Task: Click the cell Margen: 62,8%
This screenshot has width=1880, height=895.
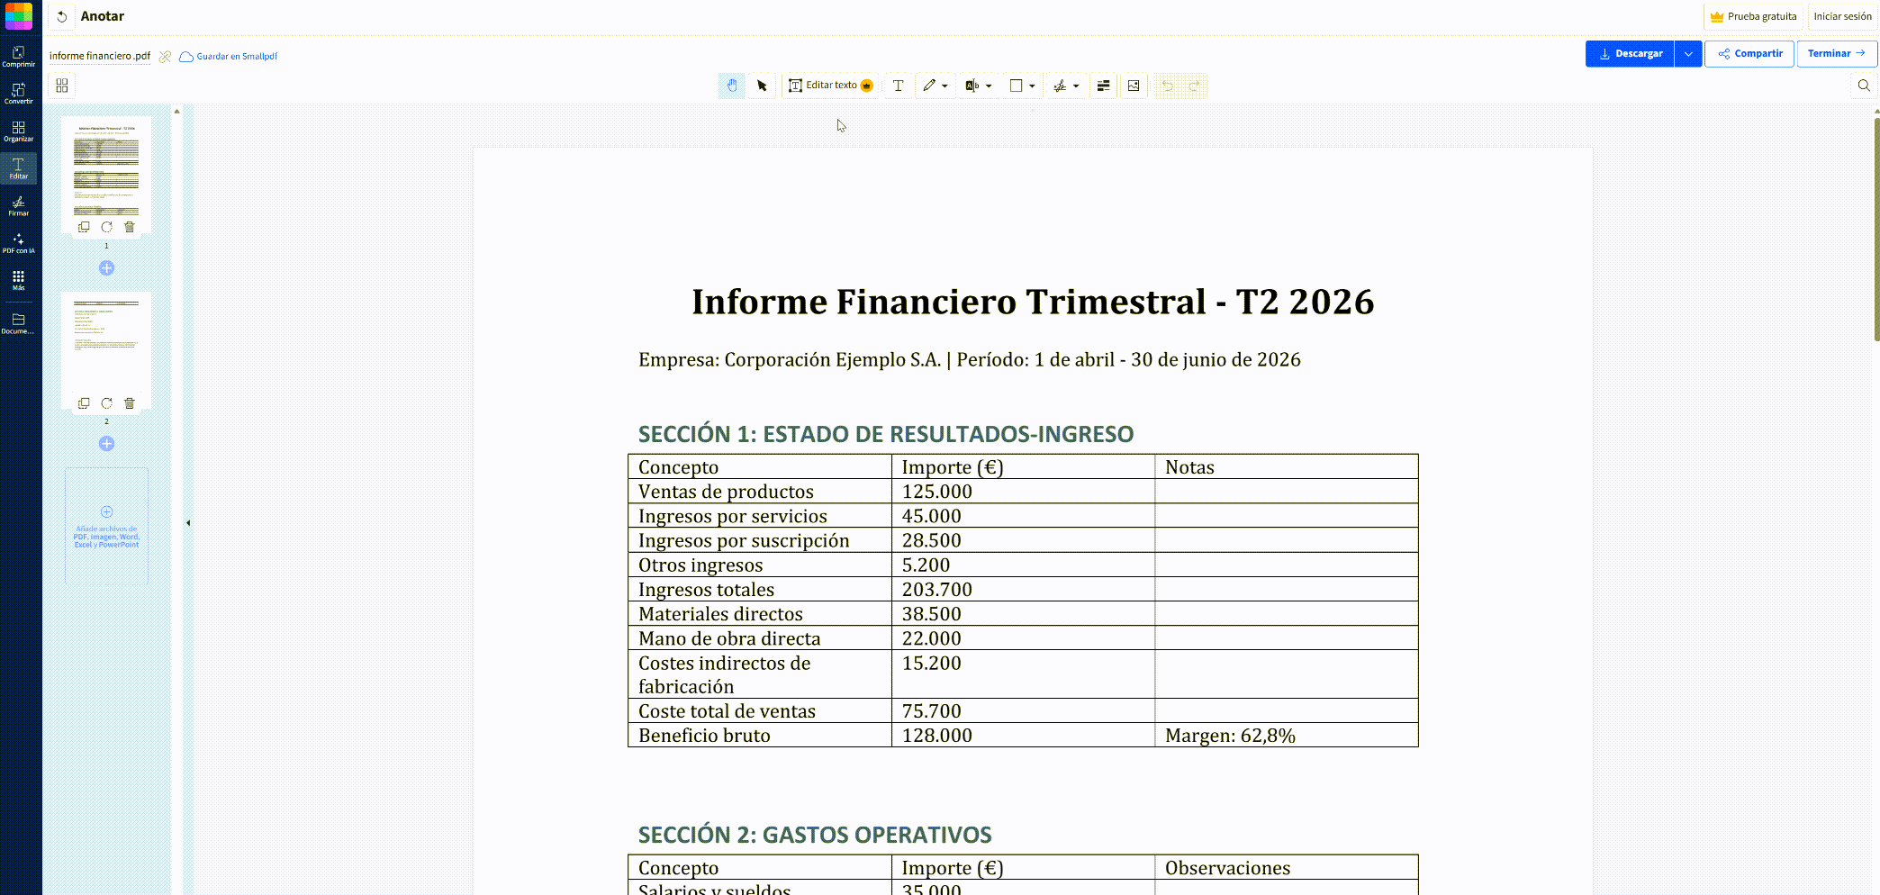Action: (1286, 735)
